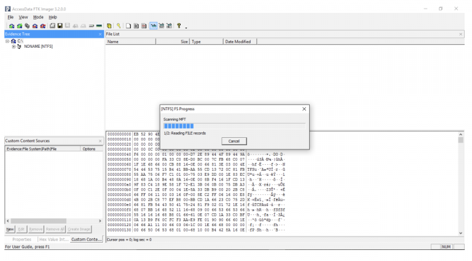This screenshot has height=261, width=472.
Task: Click the Create Disk Image icon
Action: pyautogui.click(x=52, y=26)
